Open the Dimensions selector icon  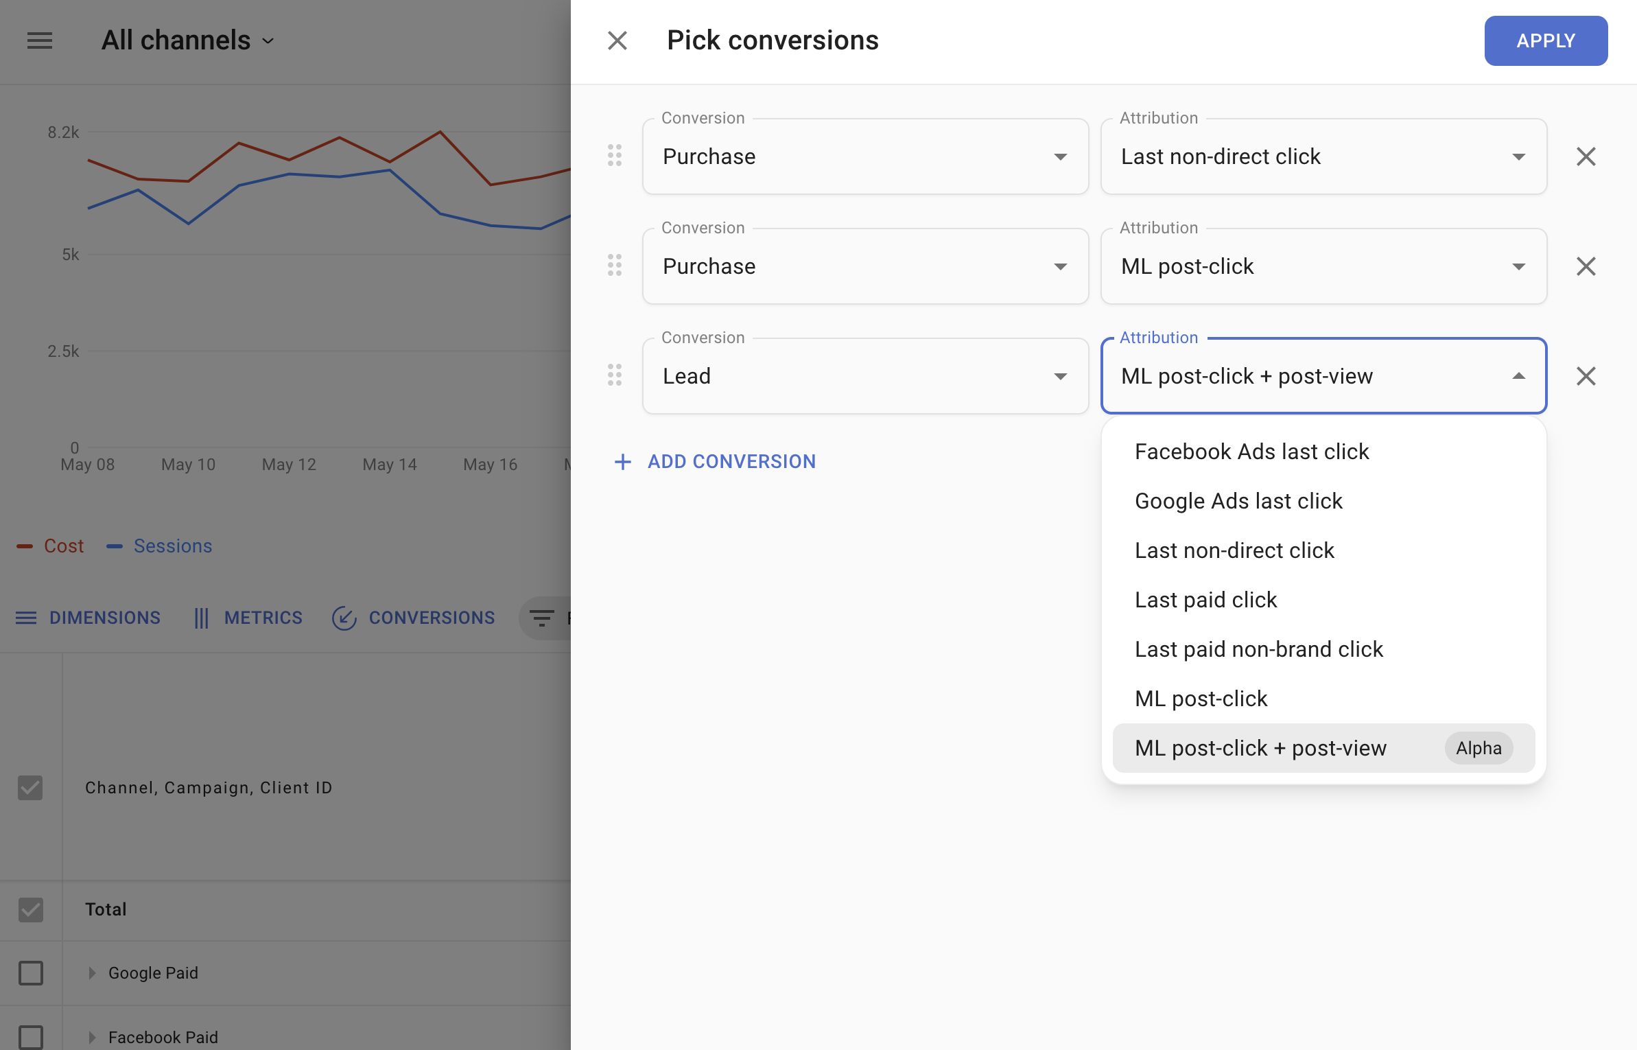(27, 618)
